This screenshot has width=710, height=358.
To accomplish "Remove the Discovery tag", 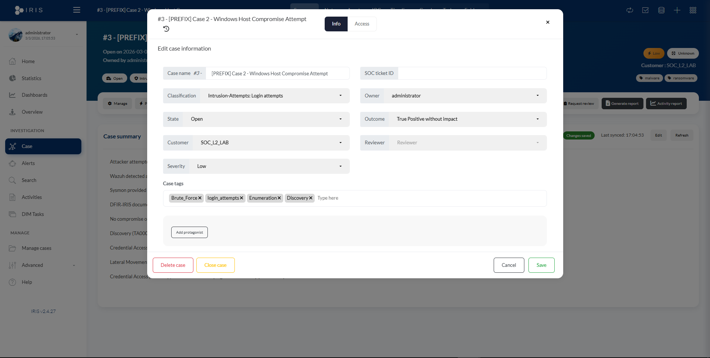I will (x=311, y=198).
